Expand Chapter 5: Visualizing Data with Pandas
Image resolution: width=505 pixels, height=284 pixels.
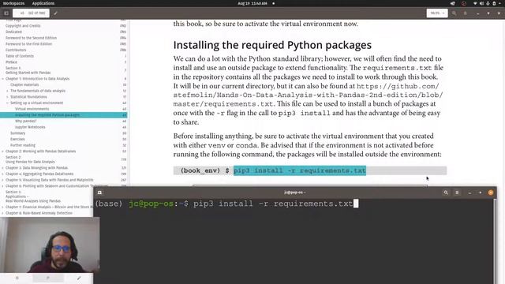[x=3, y=180]
